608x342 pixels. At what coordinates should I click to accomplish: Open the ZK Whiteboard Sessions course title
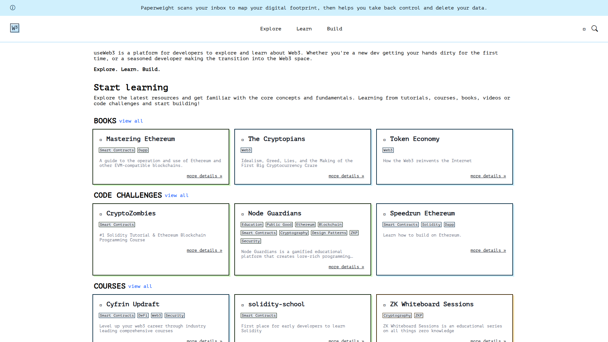click(432, 304)
